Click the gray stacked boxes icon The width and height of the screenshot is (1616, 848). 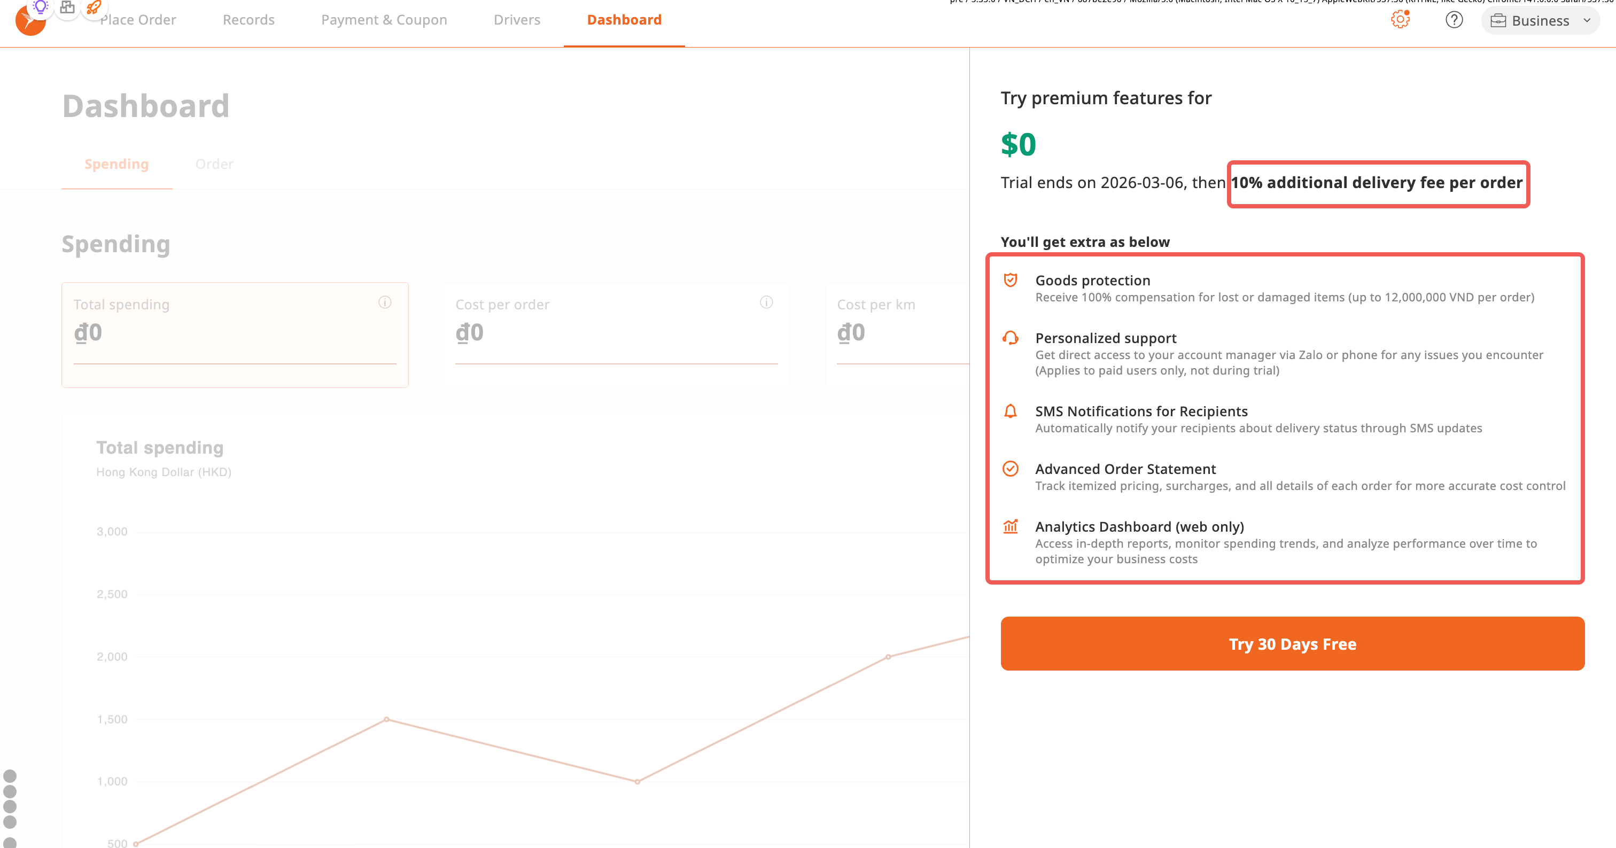[x=67, y=7]
